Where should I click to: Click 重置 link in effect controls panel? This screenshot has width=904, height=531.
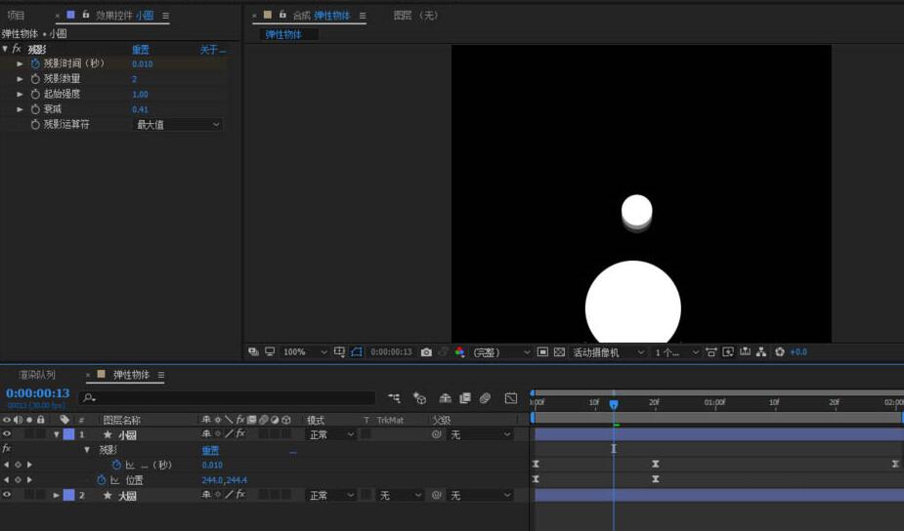[141, 49]
